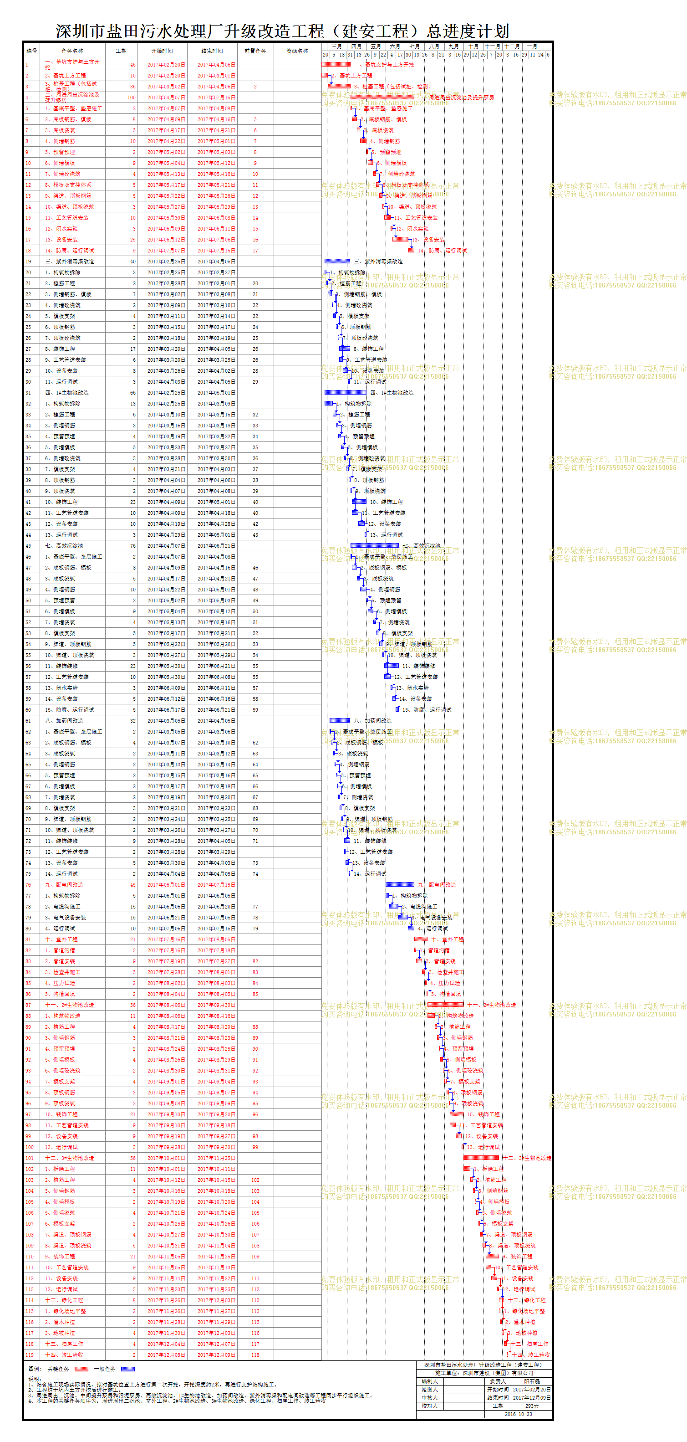Click the 图例 legend label
687x1442 pixels.
(34, 1369)
